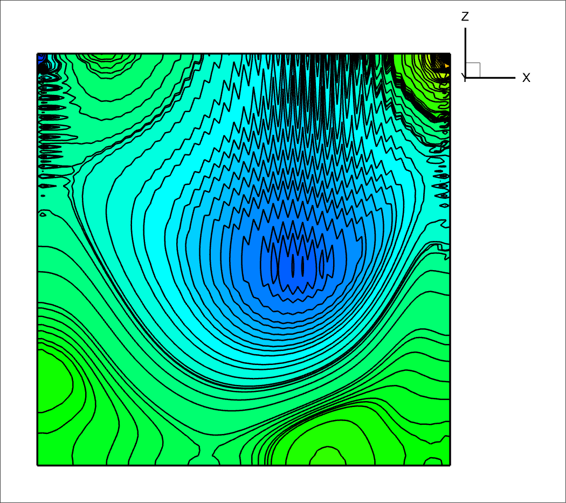
Task: Click the deep-blue minimum of the contour plot
Action: pos(297,266)
